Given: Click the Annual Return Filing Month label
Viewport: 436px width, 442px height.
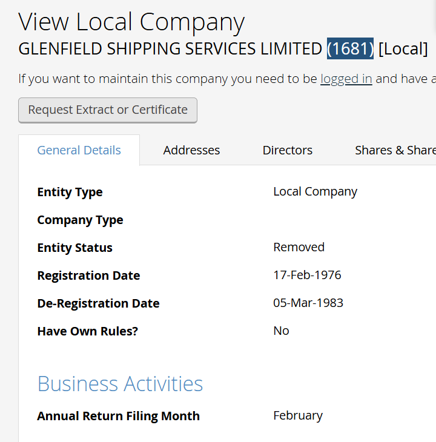Looking at the screenshot, I should tap(118, 416).
